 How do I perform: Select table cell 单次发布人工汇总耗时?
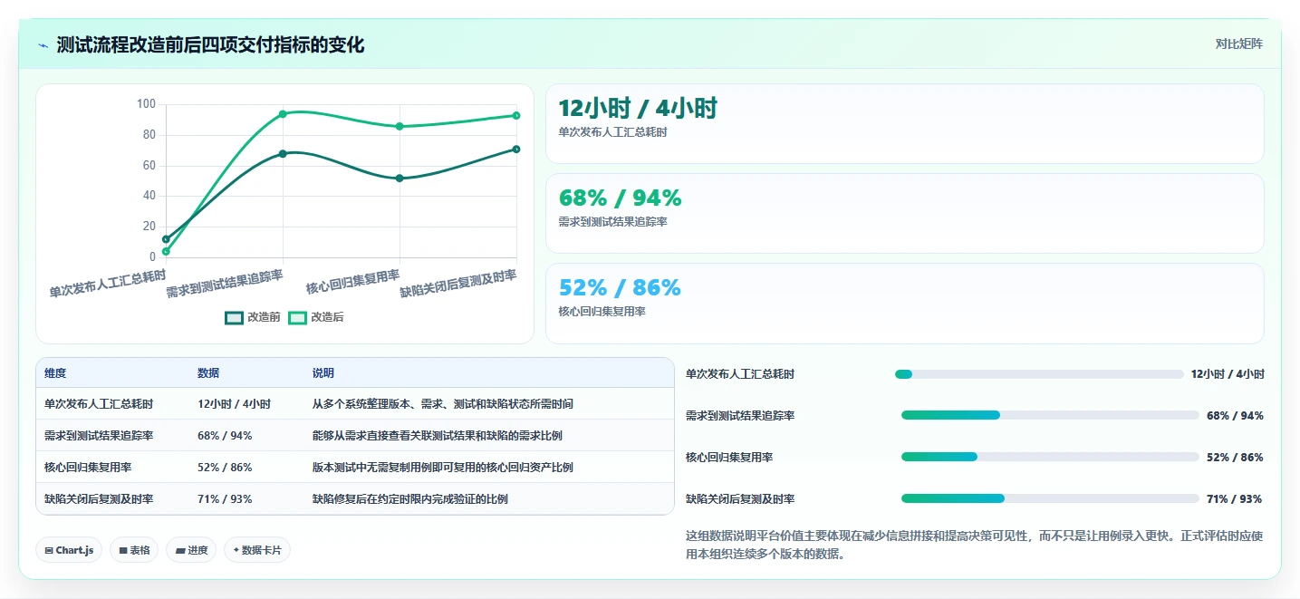coord(99,404)
